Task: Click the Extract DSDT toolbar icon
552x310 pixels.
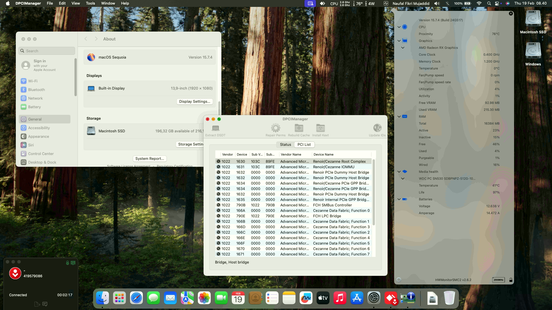Action: coord(215,128)
